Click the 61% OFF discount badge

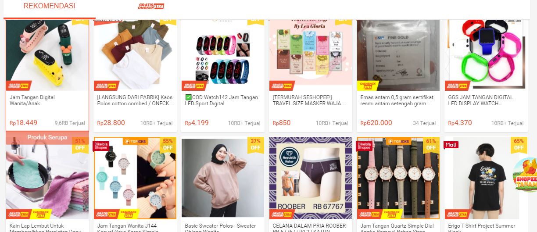431,144
